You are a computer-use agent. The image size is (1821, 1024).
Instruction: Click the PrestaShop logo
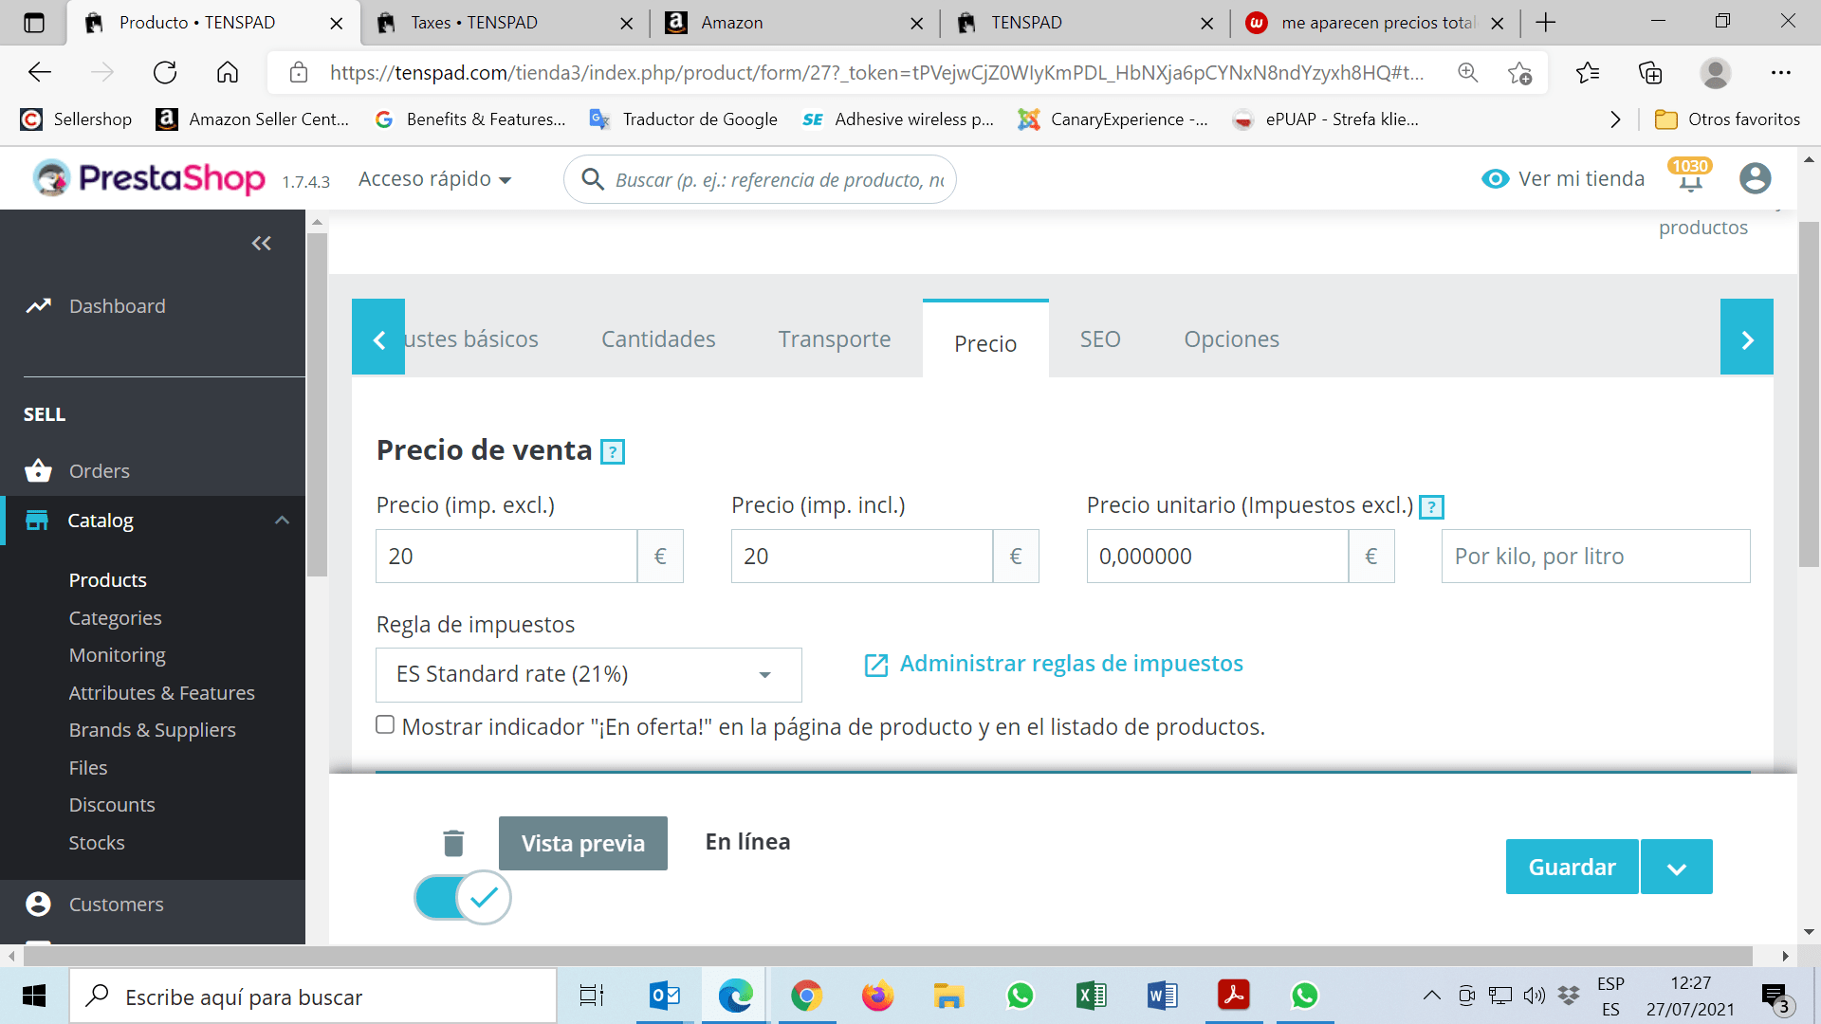point(149,178)
